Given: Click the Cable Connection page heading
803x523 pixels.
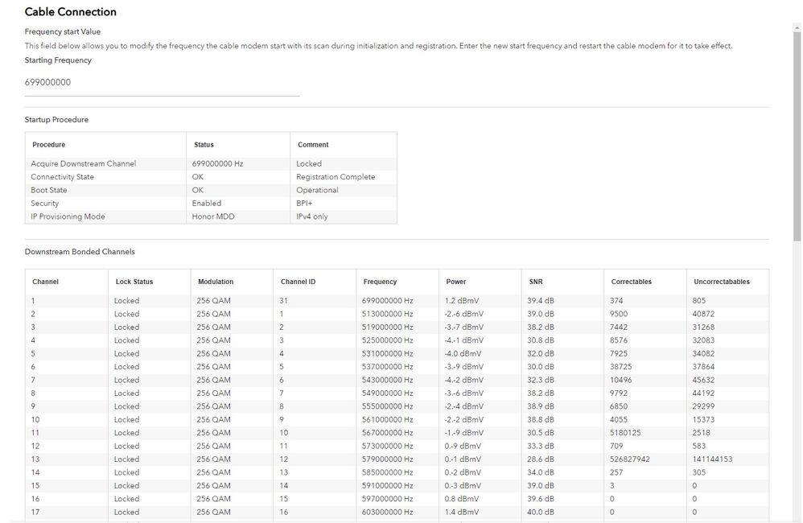Looking at the screenshot, I should pyautogui.click(x=71, y=11).
